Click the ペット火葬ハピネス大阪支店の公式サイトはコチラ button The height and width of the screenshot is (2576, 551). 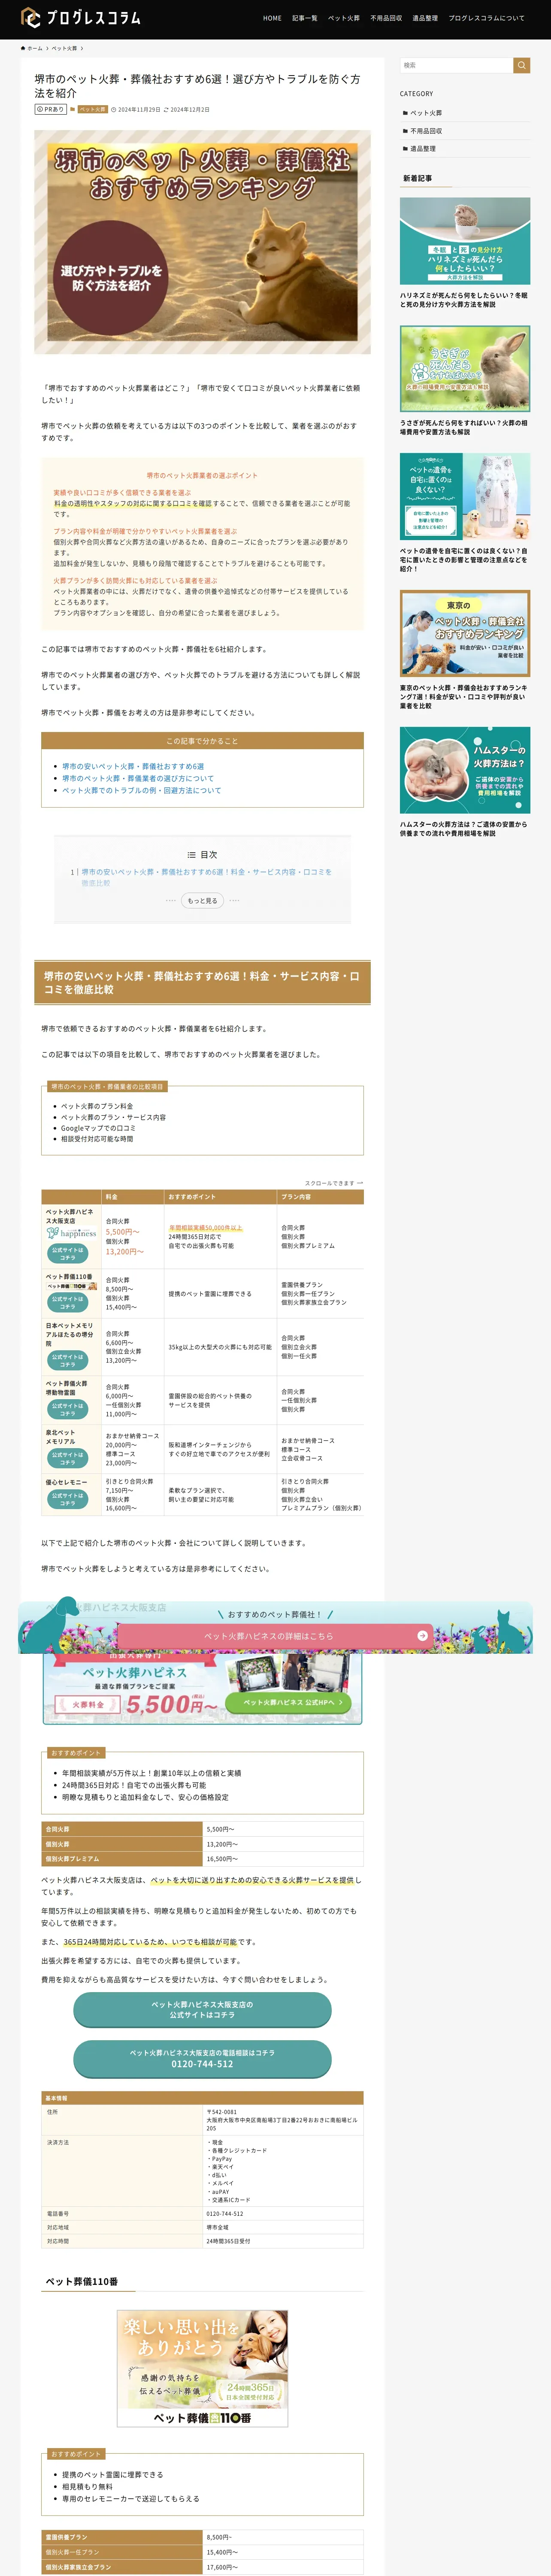click(202, 2009)
